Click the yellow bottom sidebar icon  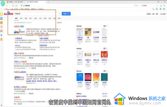coord(1,39)
